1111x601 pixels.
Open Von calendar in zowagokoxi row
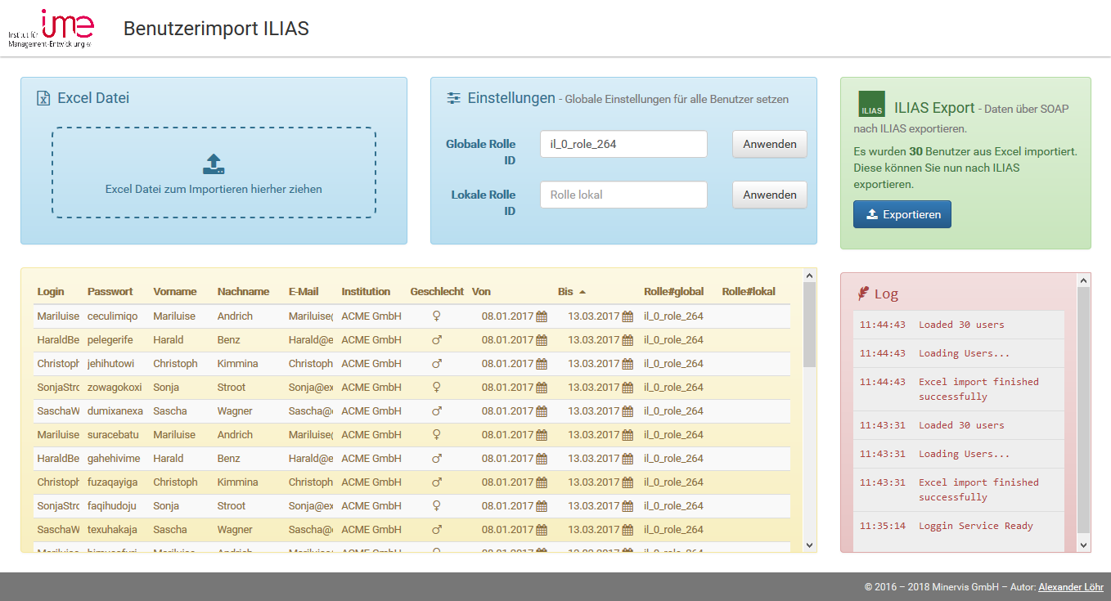[x=542, y=388]
